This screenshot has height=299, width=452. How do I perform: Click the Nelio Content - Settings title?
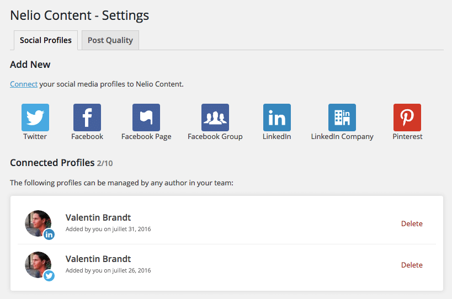click(x=79, y=15)
